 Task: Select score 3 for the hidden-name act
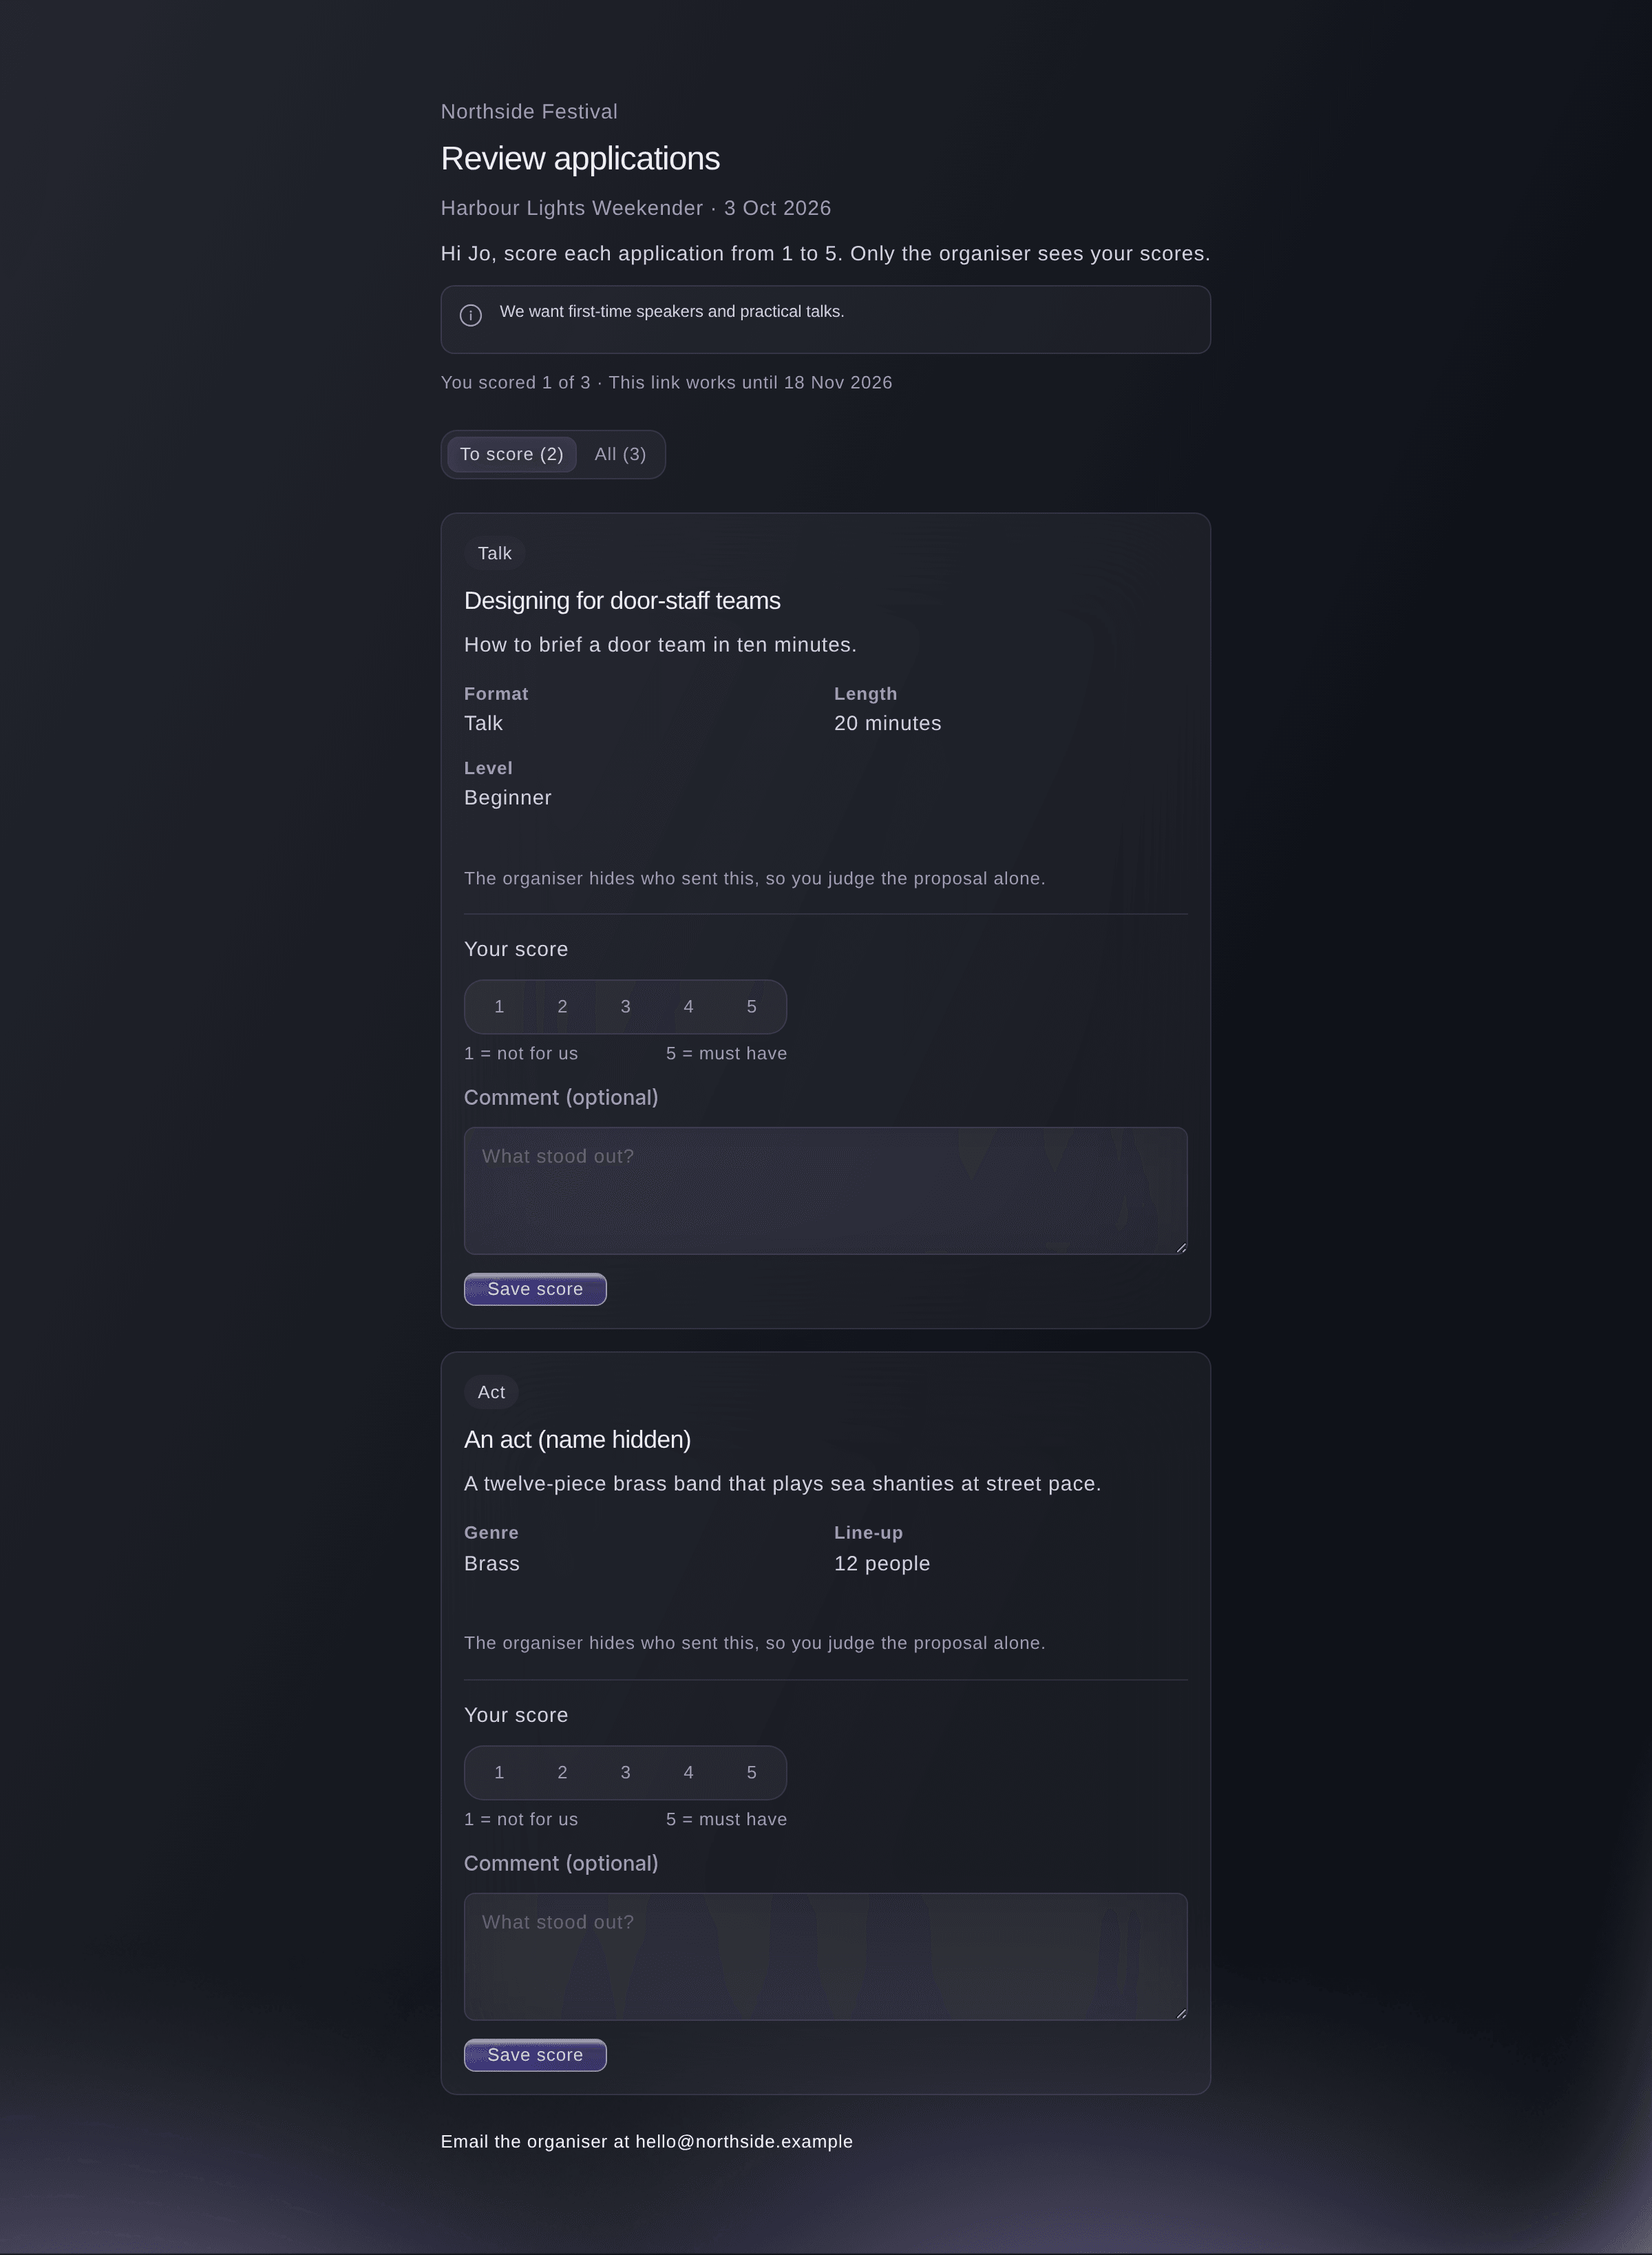click(625, 1773)
